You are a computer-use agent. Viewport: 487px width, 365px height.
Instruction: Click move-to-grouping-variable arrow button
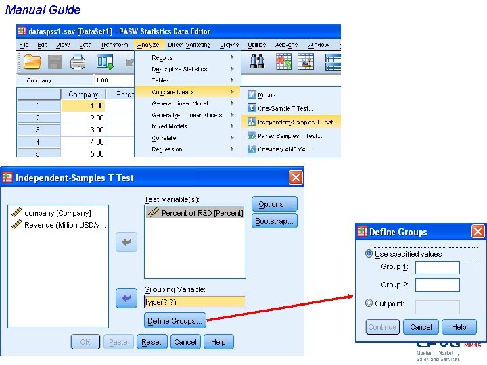tap(126, 298)
